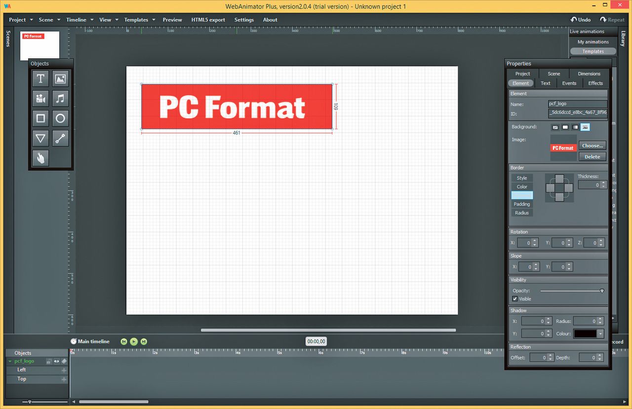Screen dimensions: 632x409
Task: Switch to the Events properties tab
Action: (x=569, y=83)
